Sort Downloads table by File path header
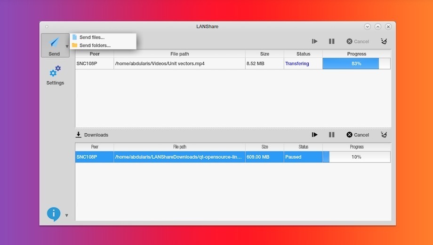Image resolution: width=433 pixels, height=245 pixels. [179, 147]
